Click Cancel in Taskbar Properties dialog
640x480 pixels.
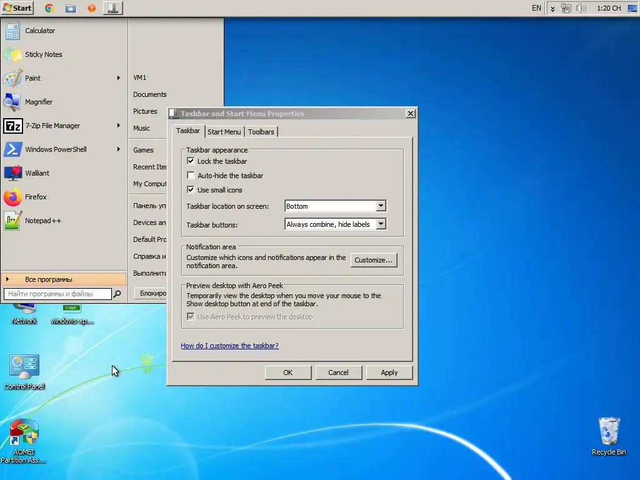[x=338, y=372]
